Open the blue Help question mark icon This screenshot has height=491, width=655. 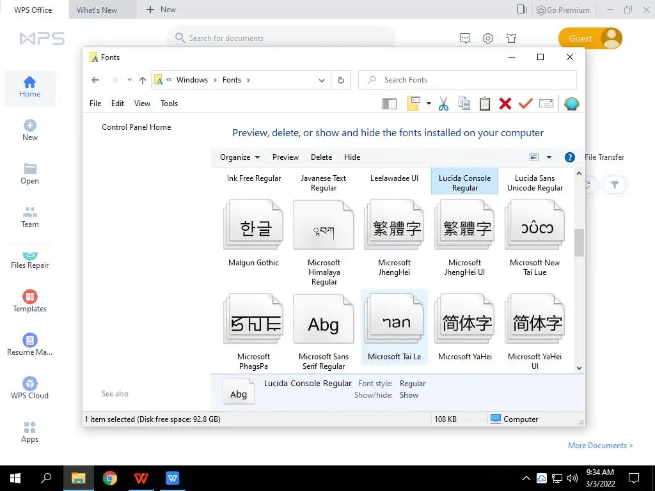[569, 157]
